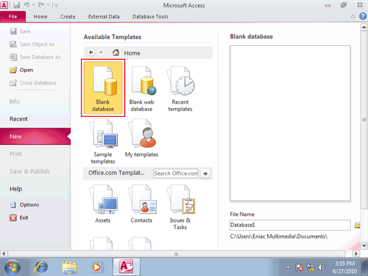Switch to the Create ribbon tab
Screen dimensions: 368x276
pos(68,17)
